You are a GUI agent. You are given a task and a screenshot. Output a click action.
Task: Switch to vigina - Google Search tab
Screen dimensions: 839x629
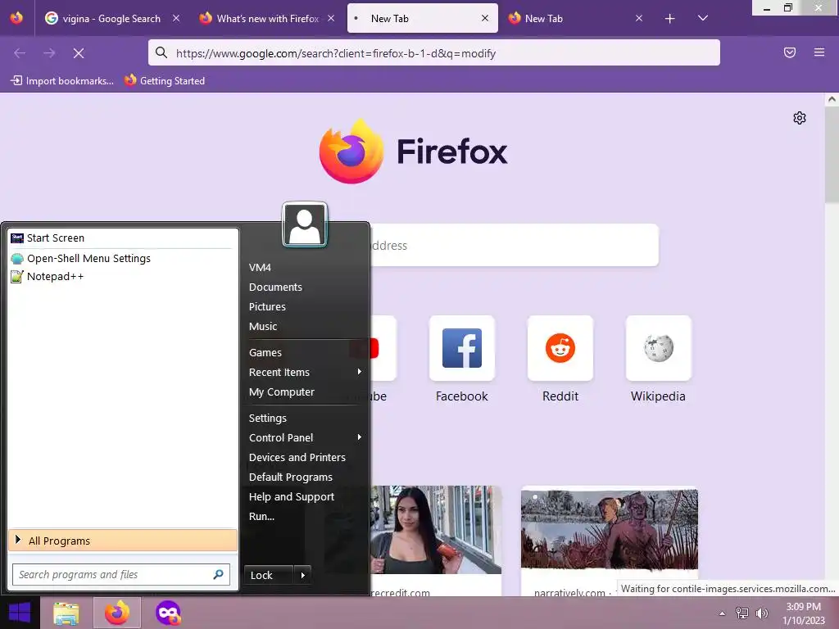[113, 18]
